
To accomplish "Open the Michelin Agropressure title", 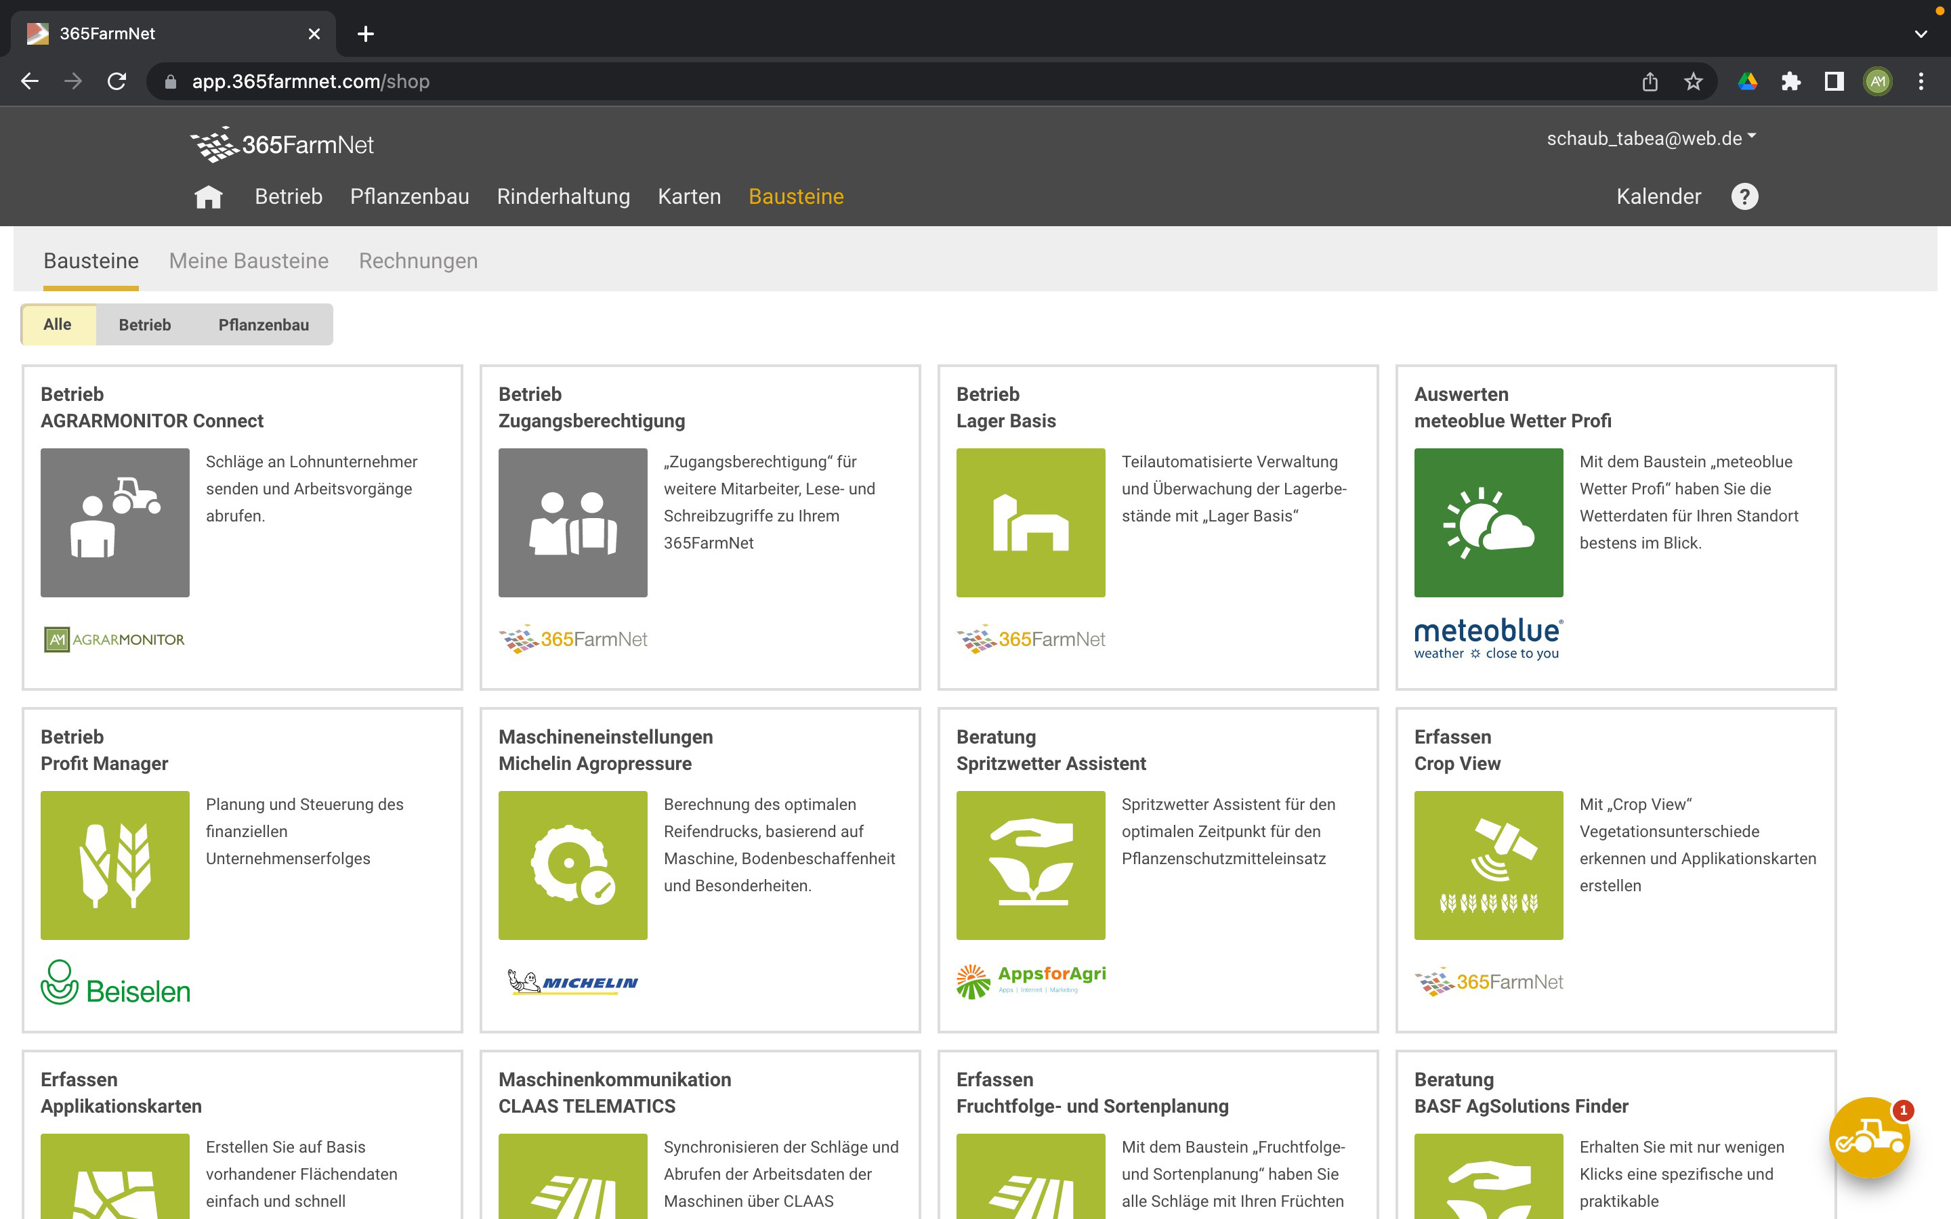I will [595, 763].
